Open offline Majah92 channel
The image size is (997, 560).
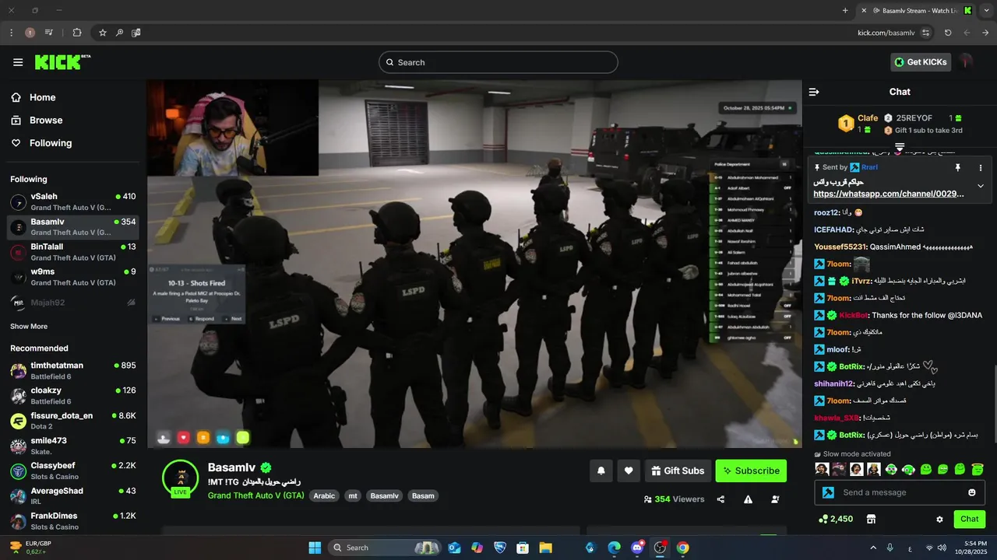point(73,302)
